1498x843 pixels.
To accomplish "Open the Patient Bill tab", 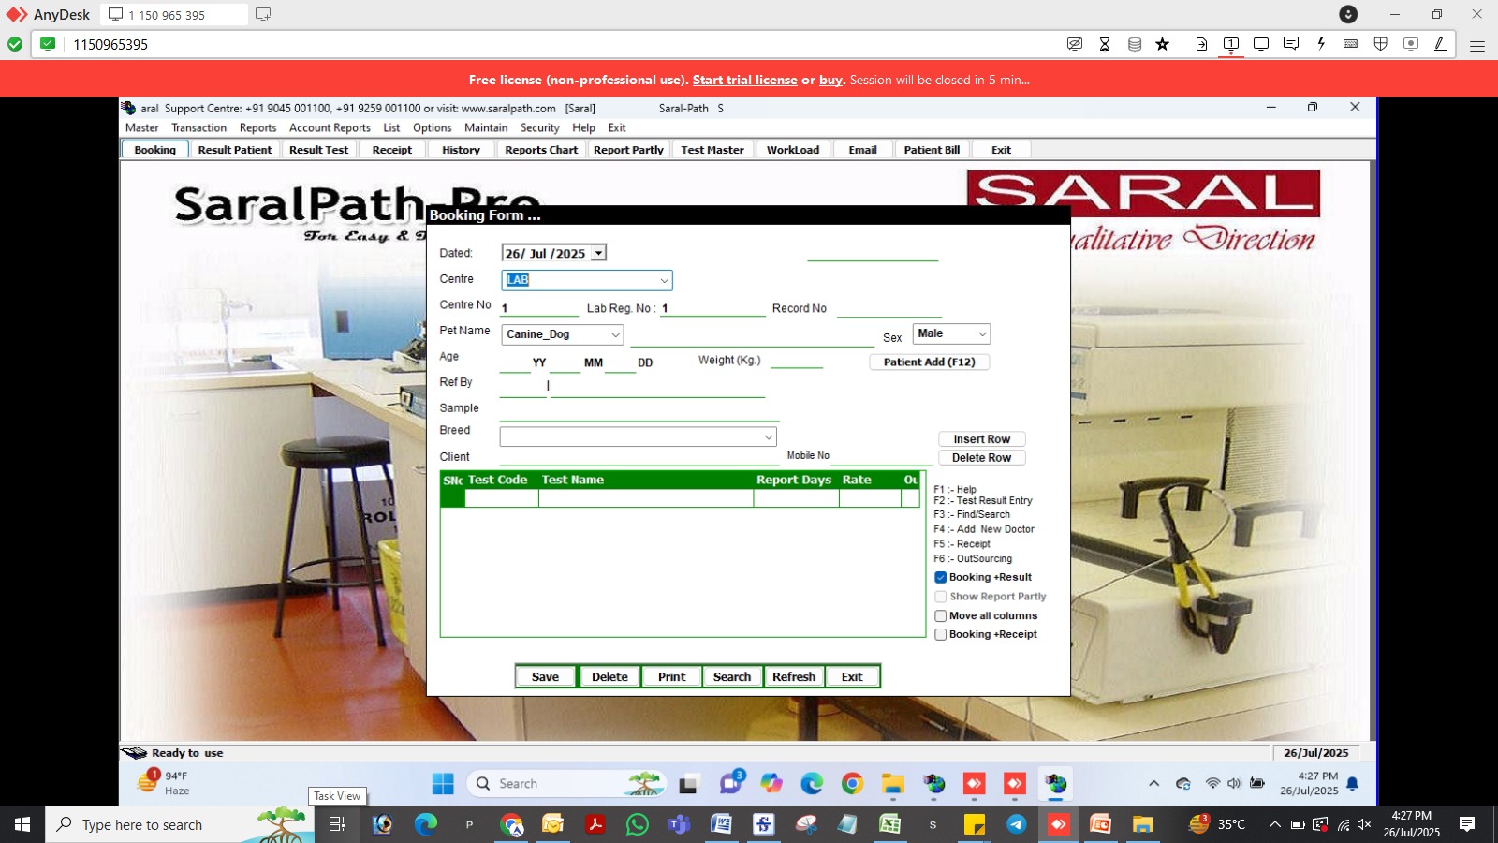I will 932,150.
